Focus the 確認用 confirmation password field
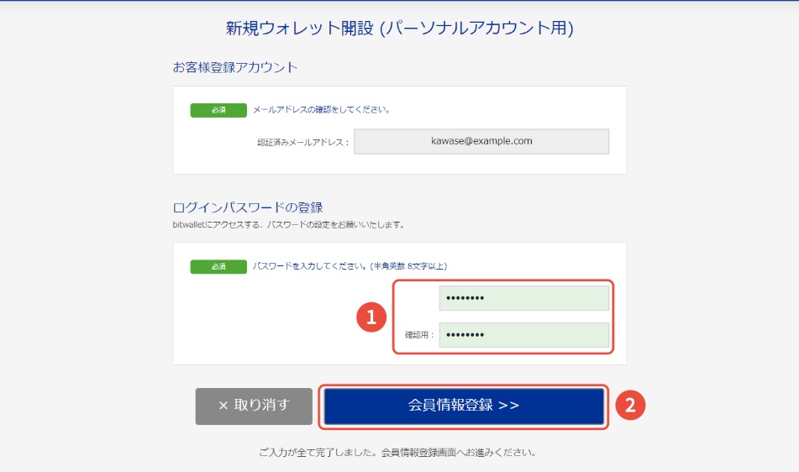 [523, 334]
